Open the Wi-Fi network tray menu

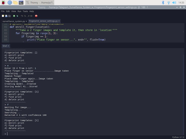coord(169,3)
